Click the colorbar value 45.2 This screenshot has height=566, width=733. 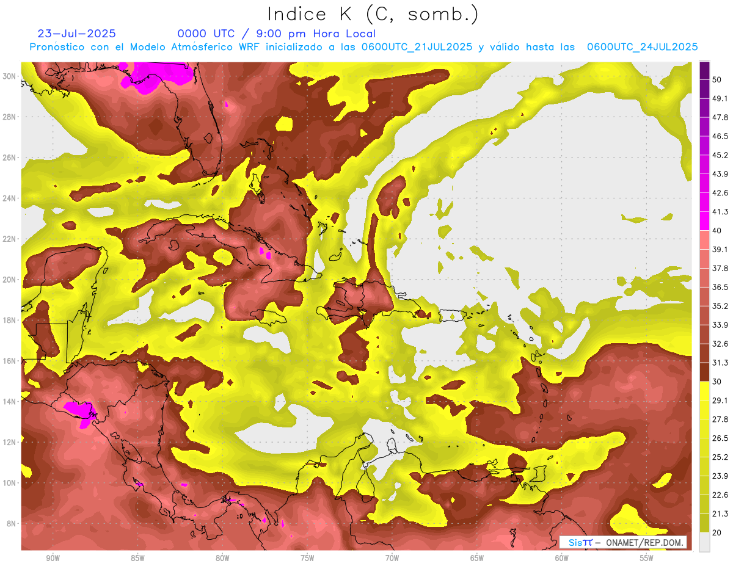click(720, 155)
